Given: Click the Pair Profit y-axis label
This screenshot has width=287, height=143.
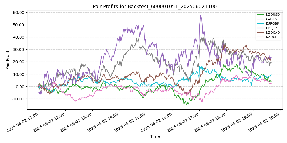Looking at the screenshot, I should 8,60.
